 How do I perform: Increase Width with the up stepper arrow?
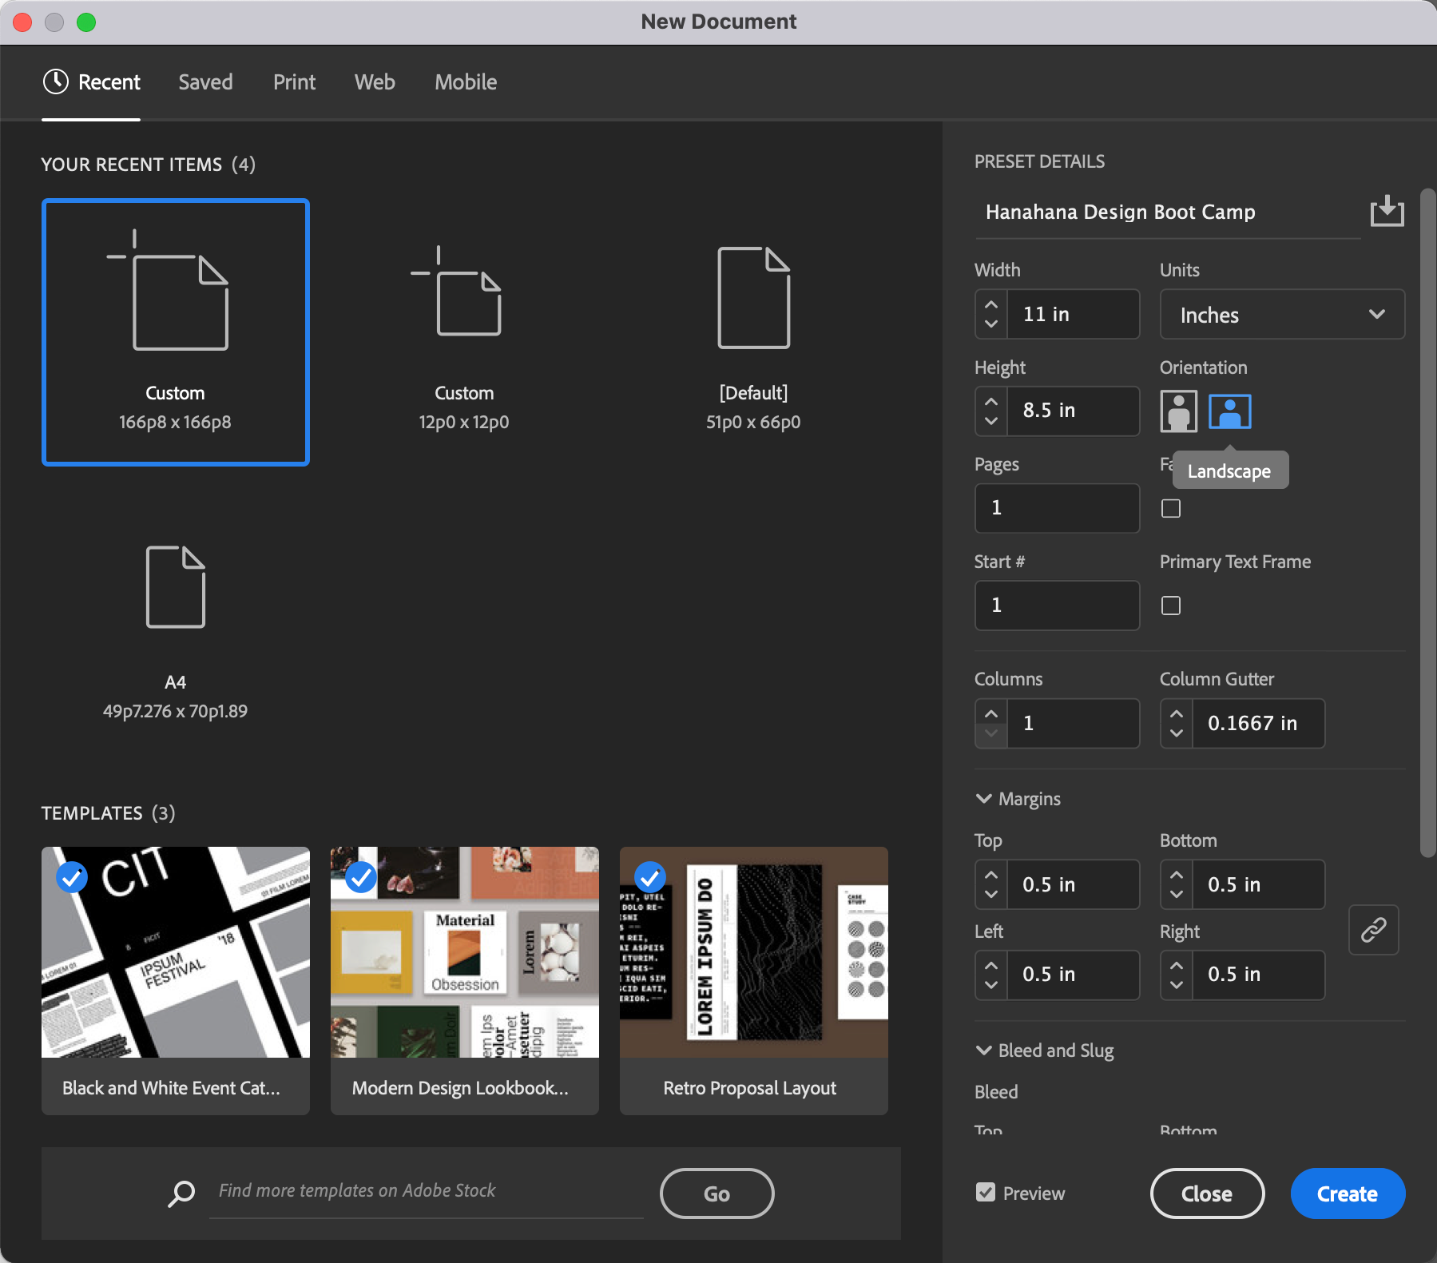tap(991, 304)
